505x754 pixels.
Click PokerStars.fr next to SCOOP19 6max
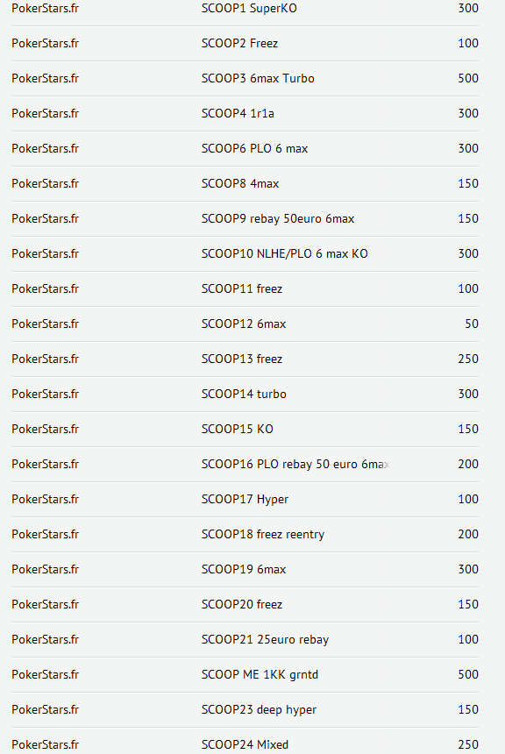(46, 570)
